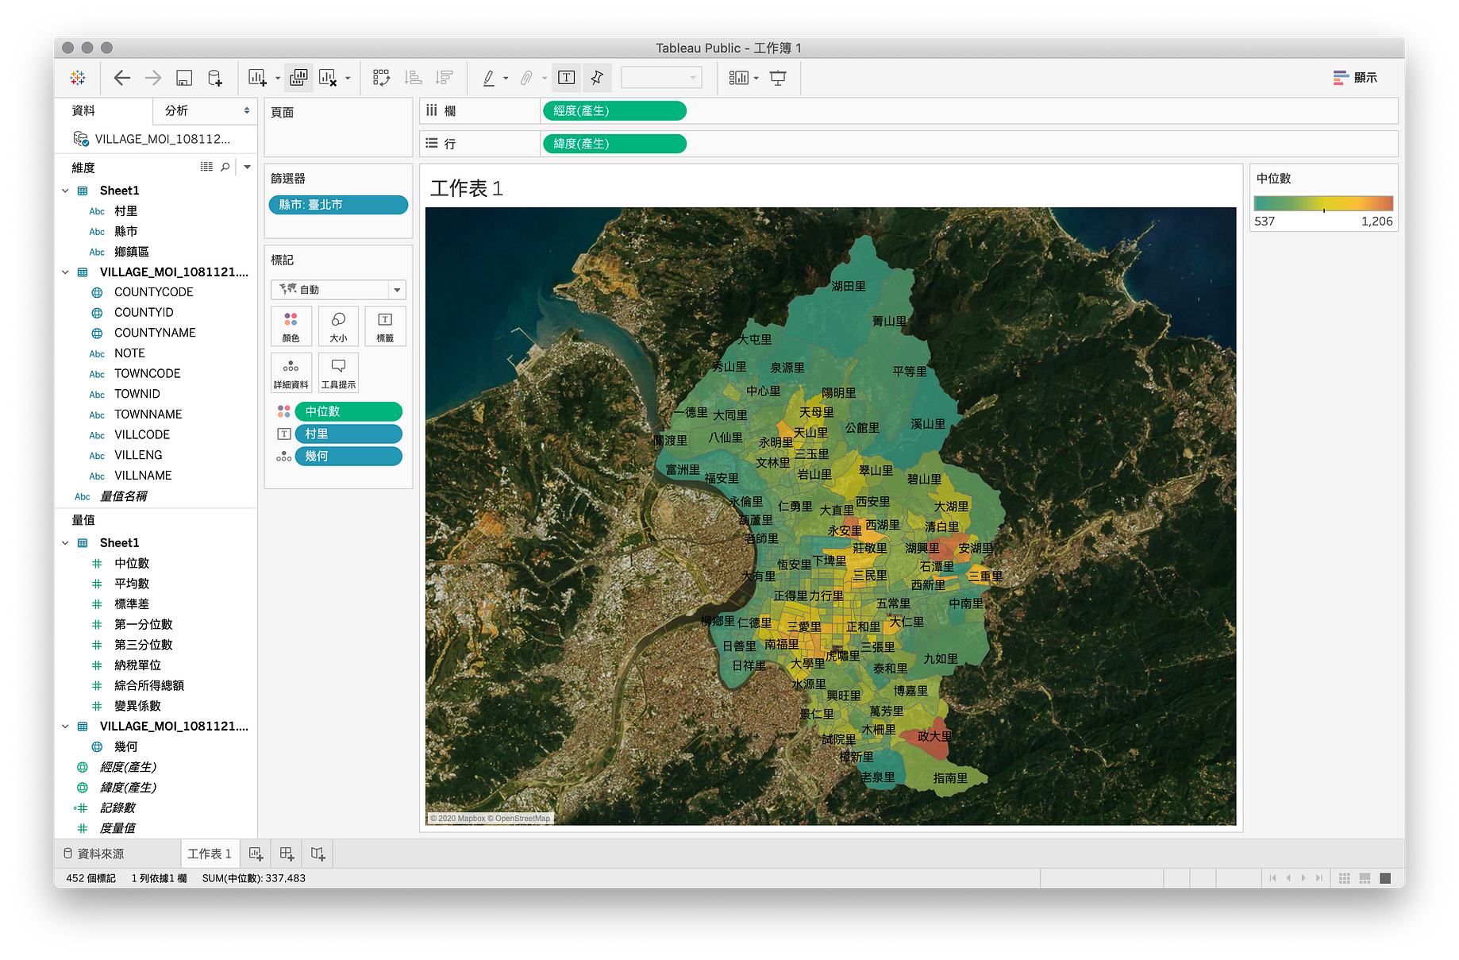
Task: Click the 顏色 color marks button
Action: [x=291, y=326]
